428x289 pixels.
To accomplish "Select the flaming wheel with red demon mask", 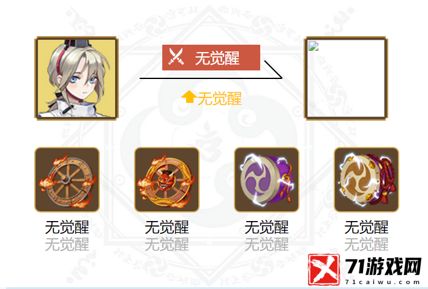I will tap(167, 179).
